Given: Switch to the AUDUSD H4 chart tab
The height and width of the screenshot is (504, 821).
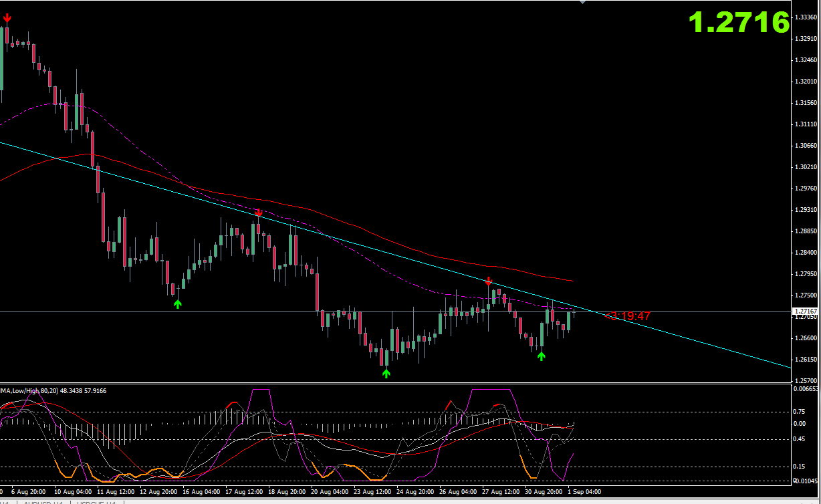Looking at the screenshot, I should 43,502.
